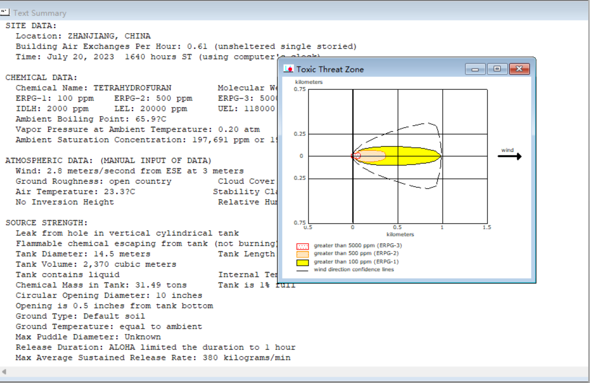
Task: Click the 'Tank contains liquid' text
Action: point(68,275)
